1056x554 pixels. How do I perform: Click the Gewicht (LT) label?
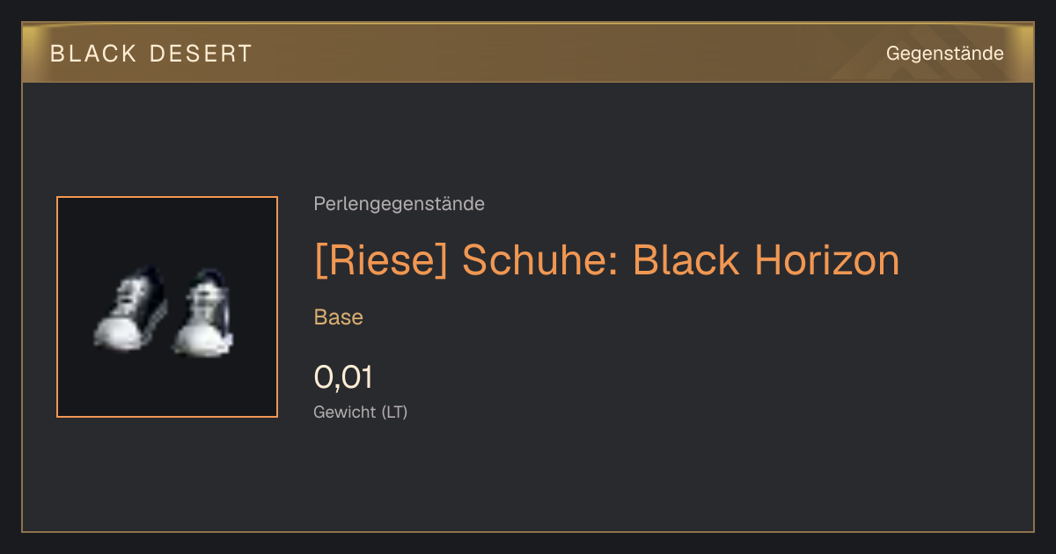[361, 412]
